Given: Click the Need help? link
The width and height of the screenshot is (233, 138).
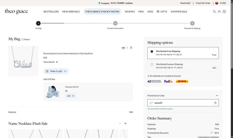Looking at the screenshot, I should [185, 3].
